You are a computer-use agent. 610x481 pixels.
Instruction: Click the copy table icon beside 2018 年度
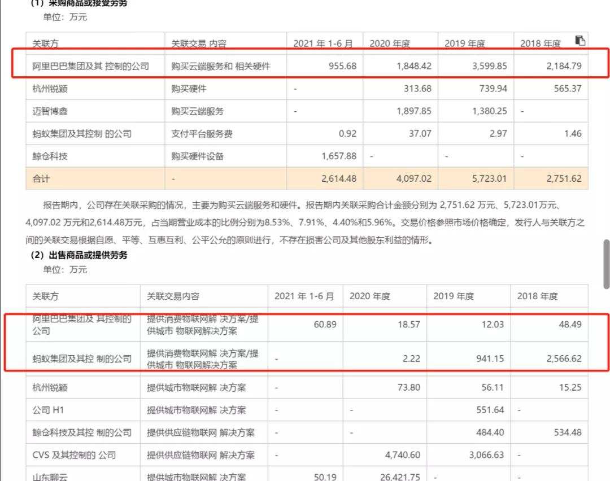click(580, 40)
